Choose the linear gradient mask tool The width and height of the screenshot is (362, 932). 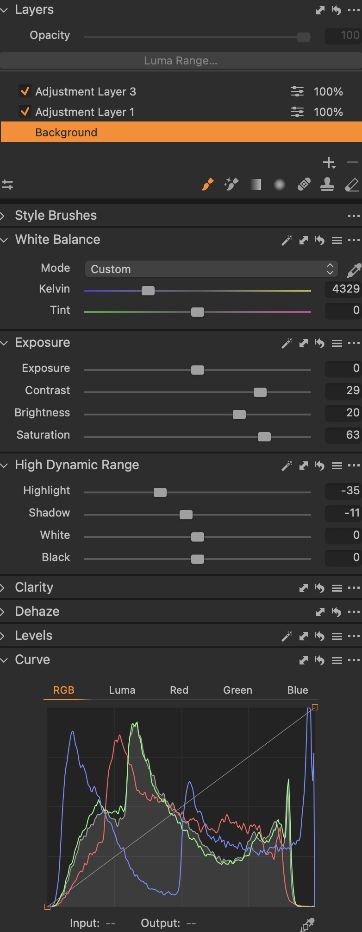(x=256, y=185)
